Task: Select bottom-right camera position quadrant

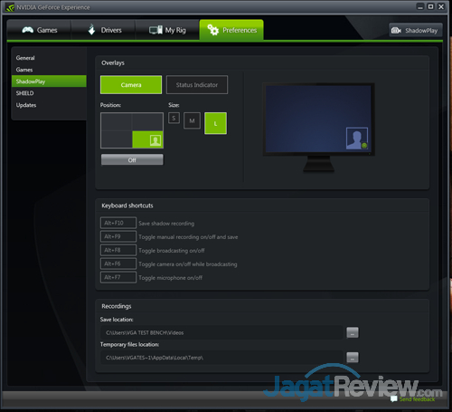Action: tap(147, 139)
